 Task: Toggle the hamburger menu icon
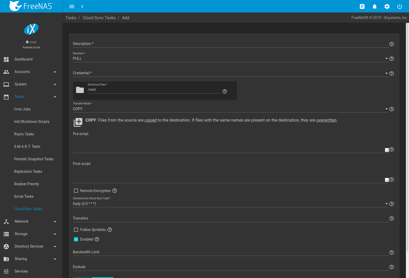[x=72, y=6]
